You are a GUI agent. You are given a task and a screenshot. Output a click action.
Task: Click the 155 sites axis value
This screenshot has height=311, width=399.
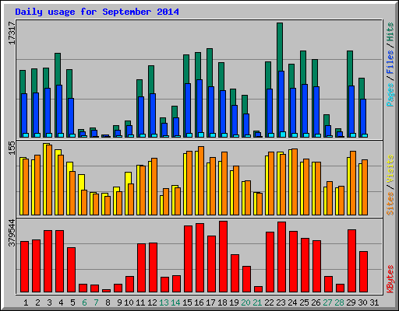12,148
